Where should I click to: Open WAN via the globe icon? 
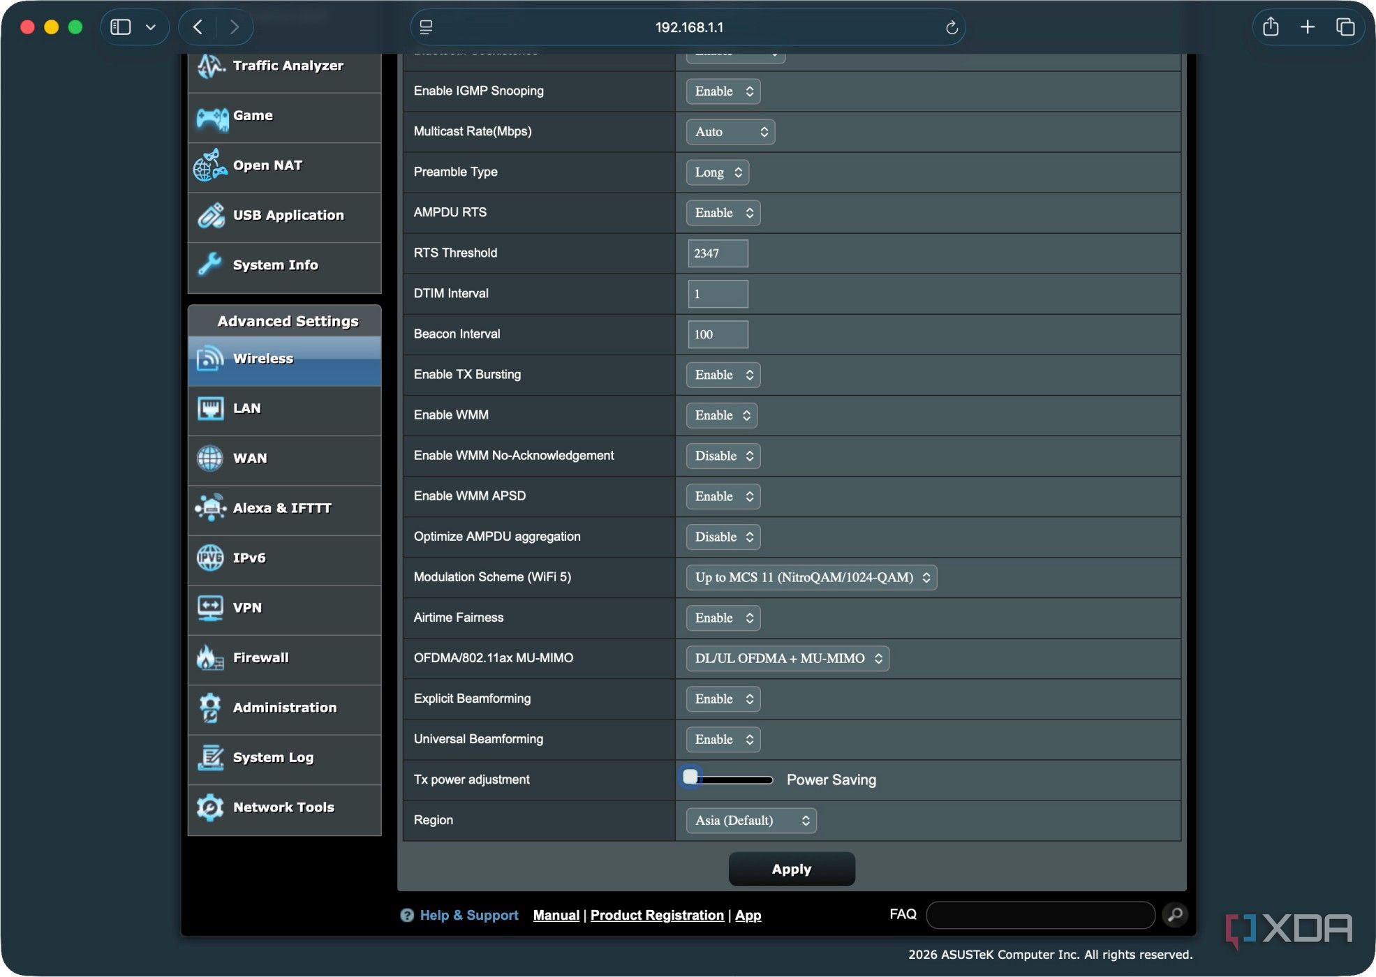tap(210, 458)
